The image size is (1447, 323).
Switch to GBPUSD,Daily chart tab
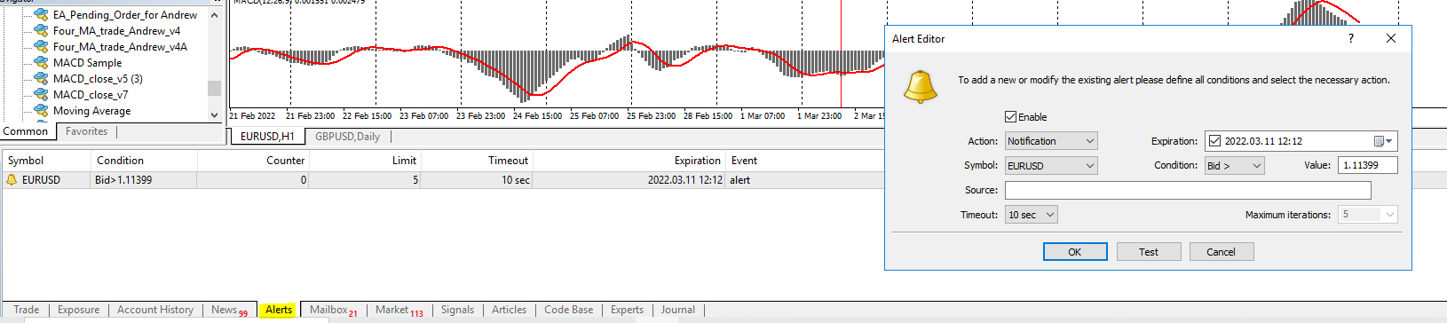(348, 137)
